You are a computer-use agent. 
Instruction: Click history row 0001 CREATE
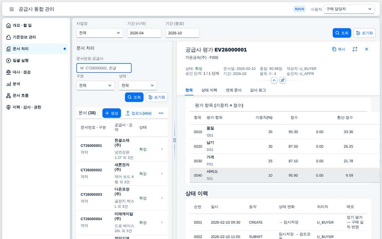(278, 223)
